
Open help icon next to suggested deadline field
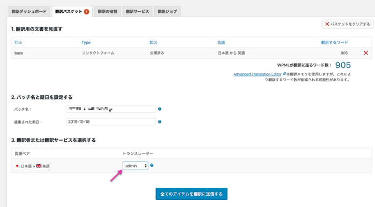pyautogui.click(x=160, y=121)
